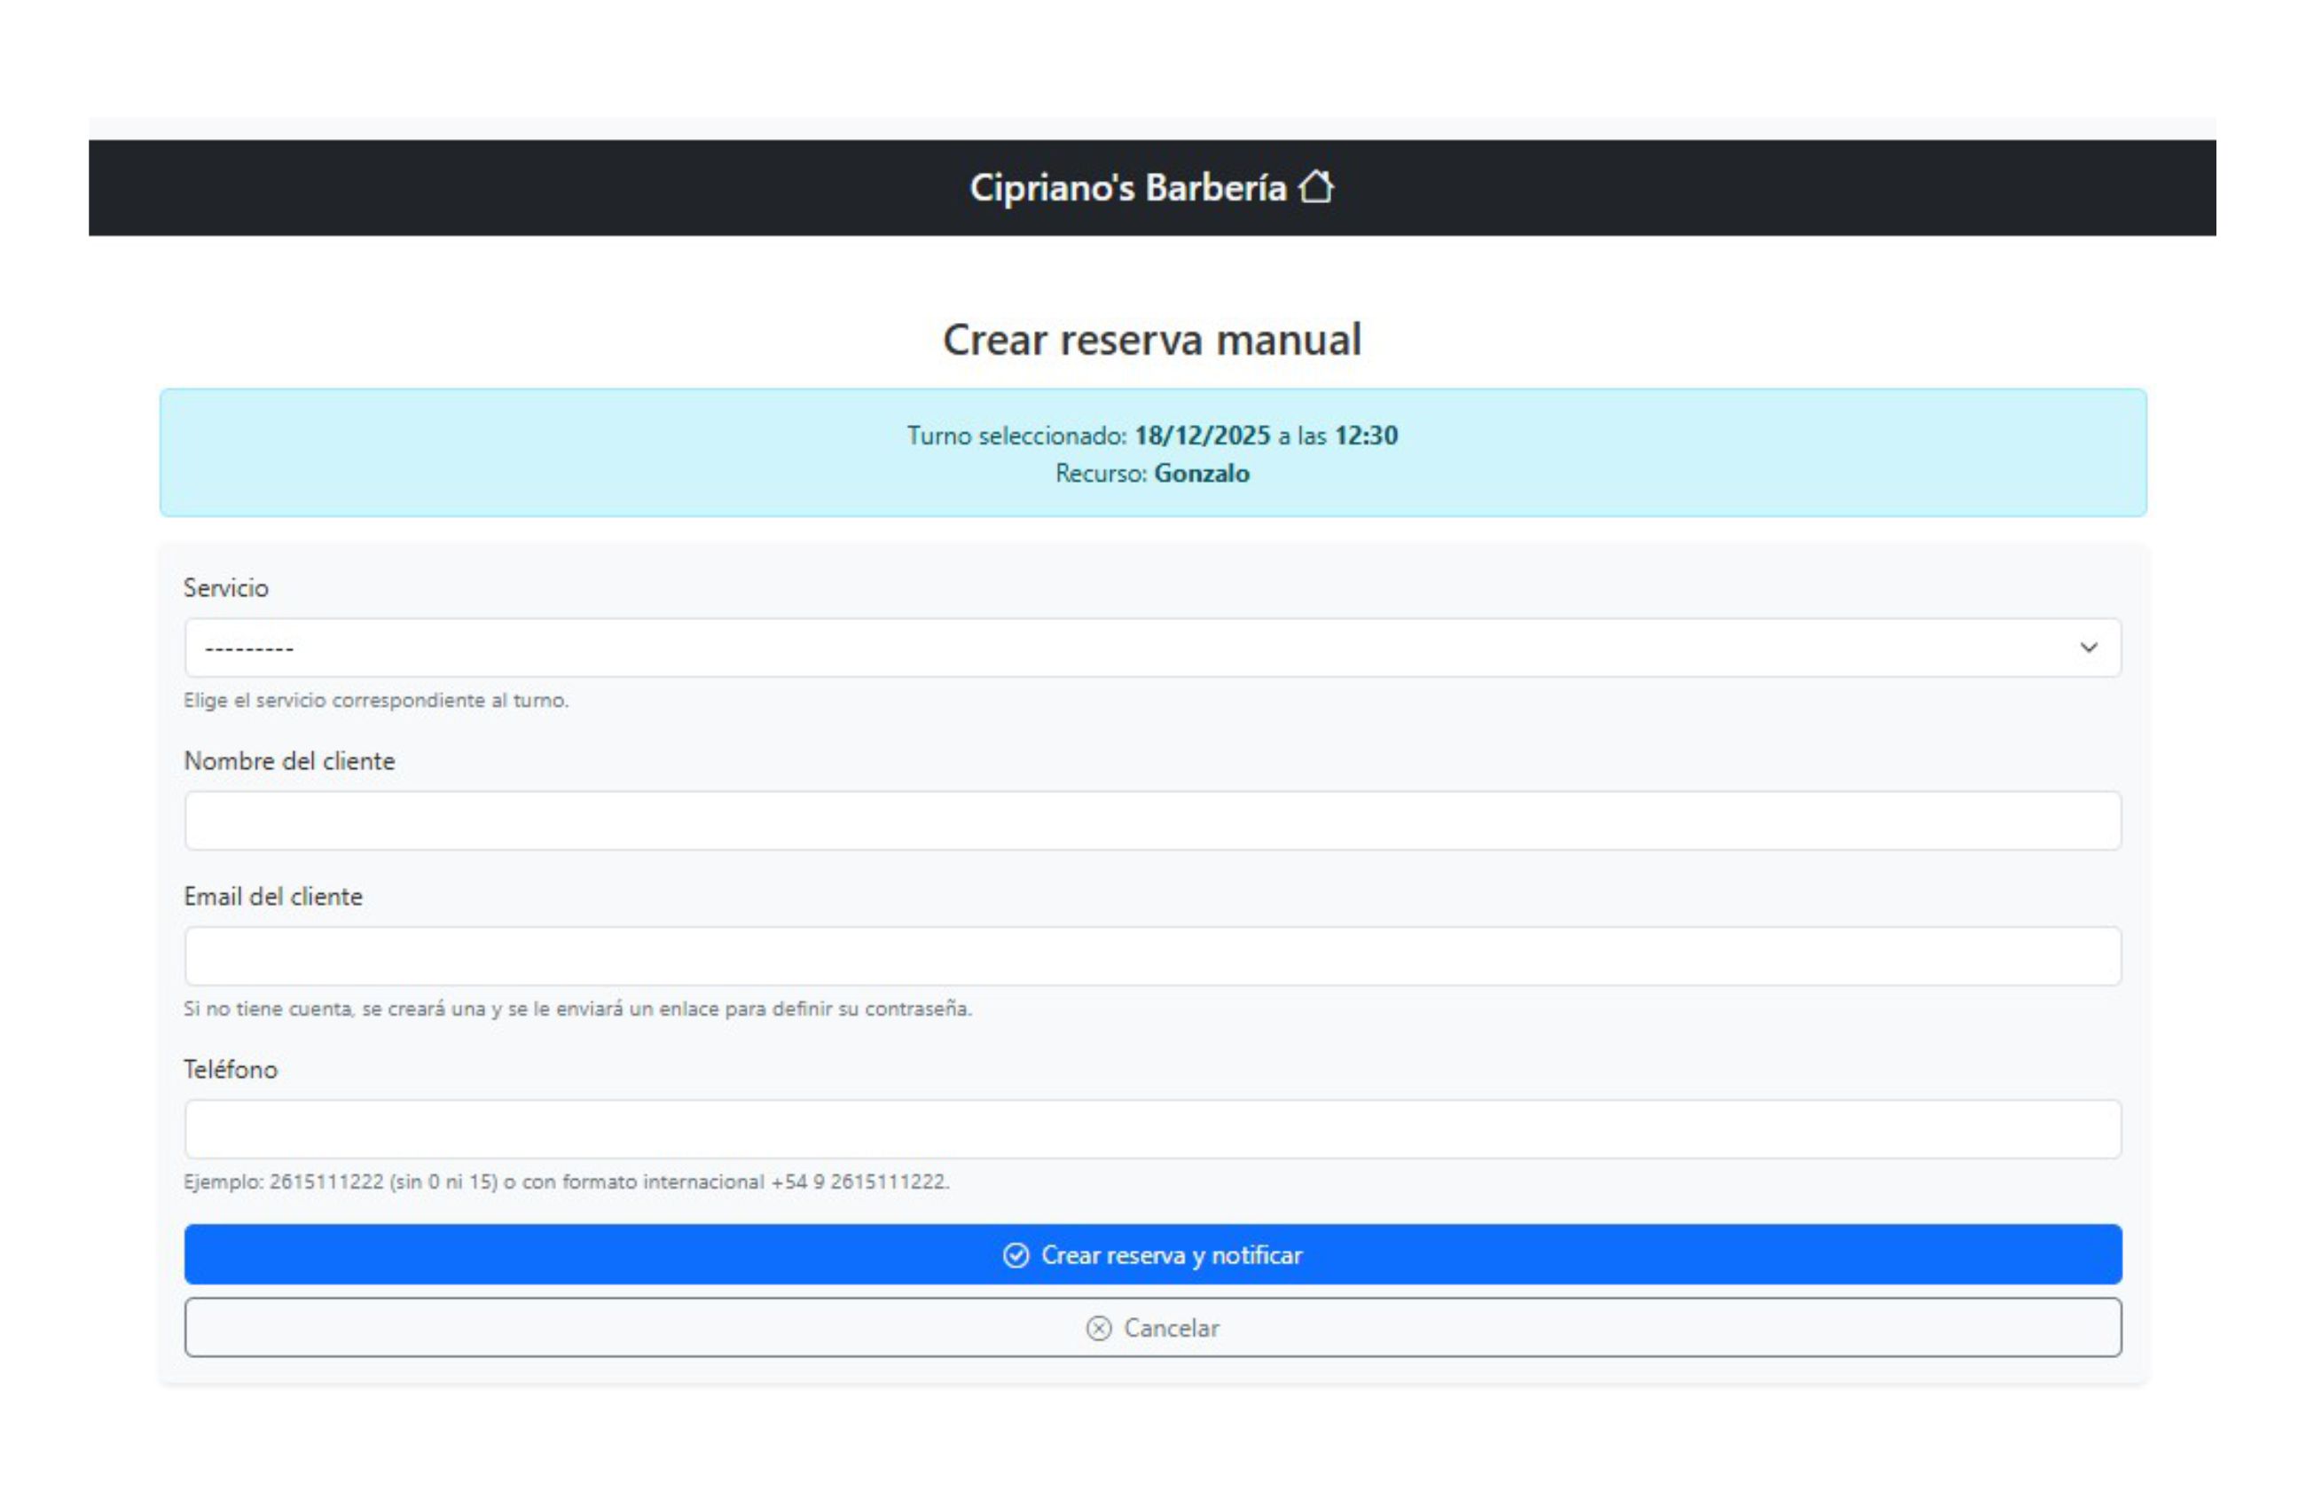Click the chevron arrow in Servicio select
This screenshot has width=2306, height=1508.
point(2088,648)
